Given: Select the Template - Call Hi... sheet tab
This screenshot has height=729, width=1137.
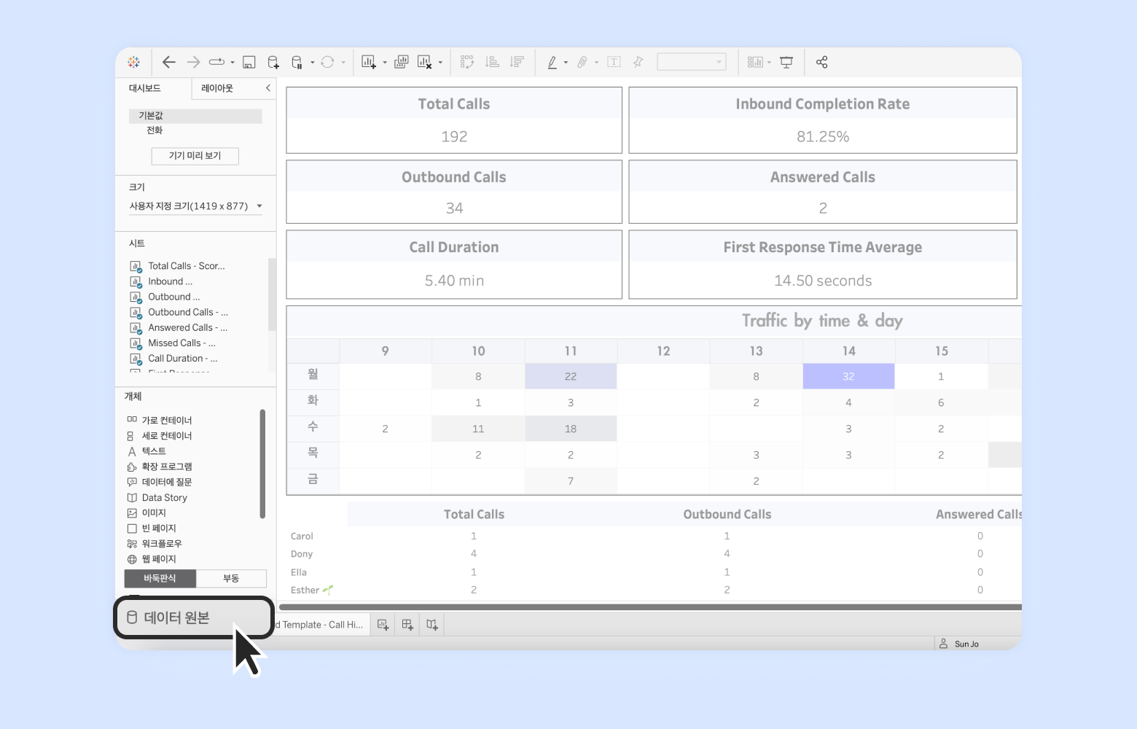Looking at the screenshot, I should 321,625.
